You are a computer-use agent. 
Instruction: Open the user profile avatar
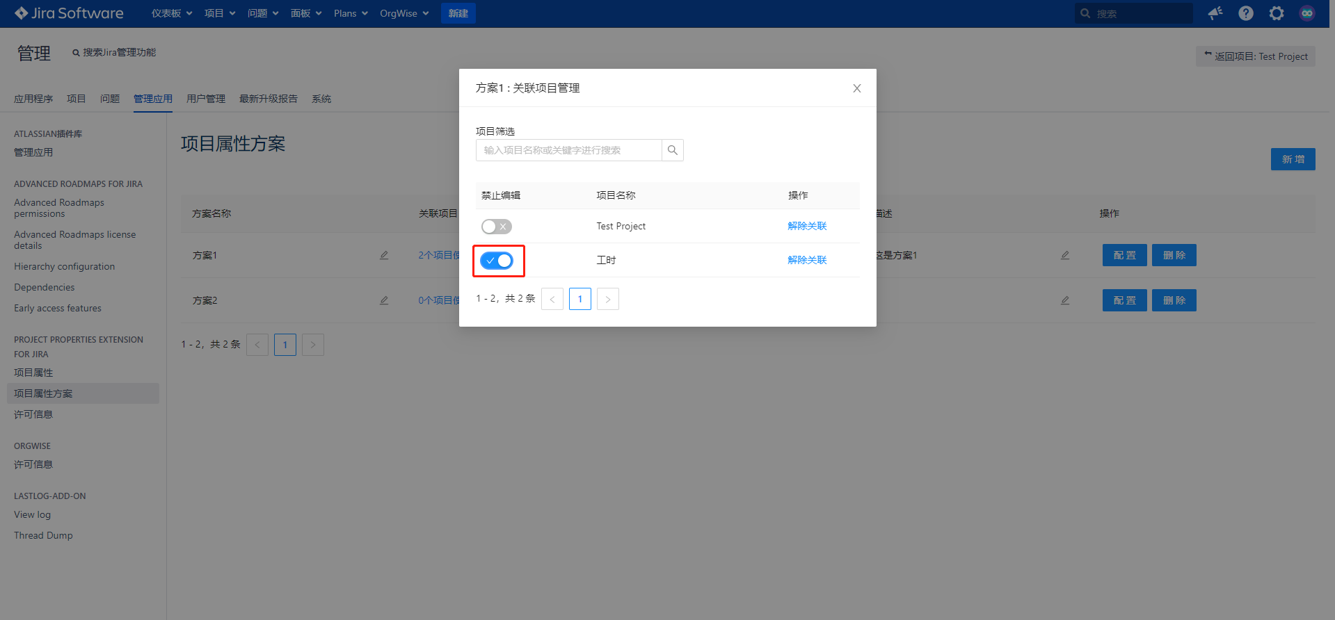click(1306, 14)
